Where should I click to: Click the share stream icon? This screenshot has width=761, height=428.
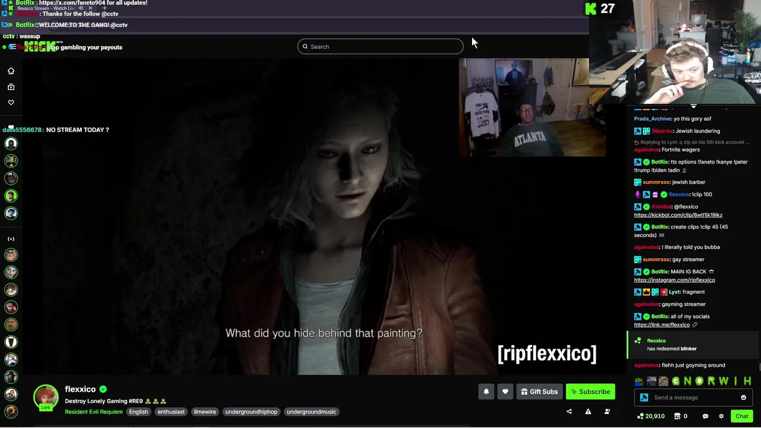coord(569,411)
